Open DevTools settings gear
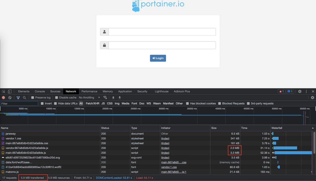Screen dimensions: 316x181 [300, 91]
